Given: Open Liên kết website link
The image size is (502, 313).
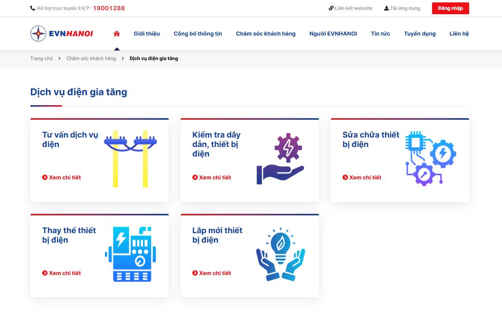Looking at the screenshot, I should click(351, 8).
